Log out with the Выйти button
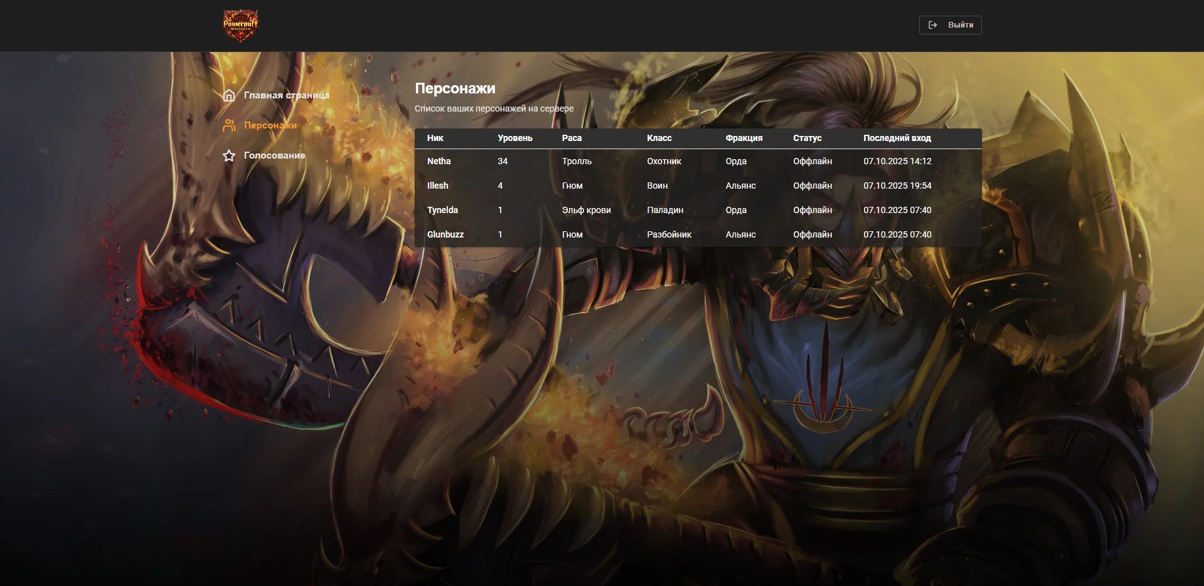Viewport: 1204px width, 586px height. tap(951, 25)
